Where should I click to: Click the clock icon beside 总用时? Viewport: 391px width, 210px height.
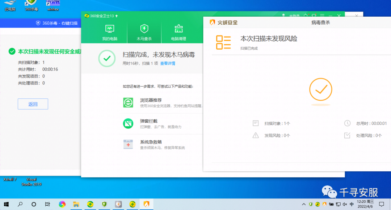[x=347, y=123]
